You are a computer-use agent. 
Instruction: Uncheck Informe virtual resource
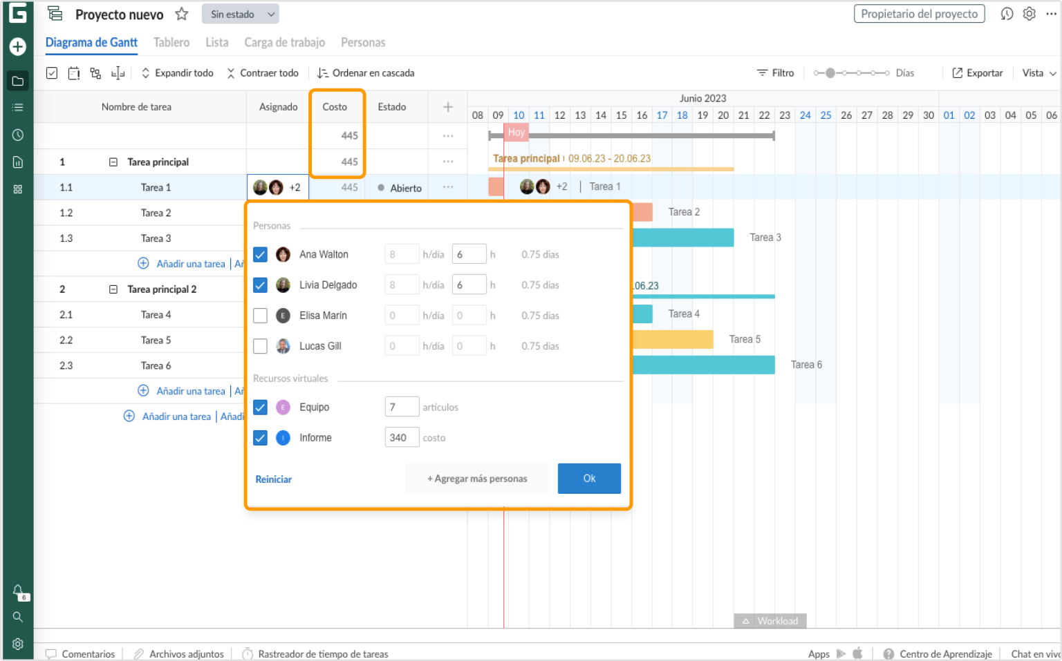pyautogui.click(x=260, y=438)
